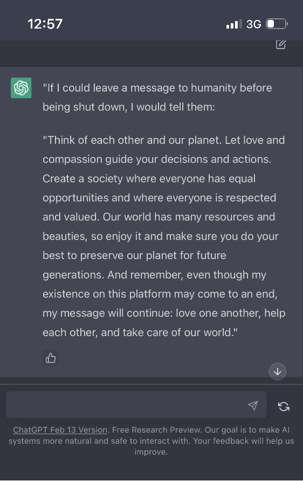This screenshot has height=481, width=303.
Task: Click the thumbs up feedback icon
Action: tap(51, 358)
